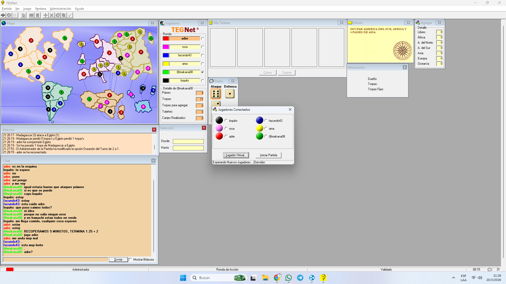The width and height of the screenshot is (506, 284).
Task: Open the Administración menu
Action: 60,9
